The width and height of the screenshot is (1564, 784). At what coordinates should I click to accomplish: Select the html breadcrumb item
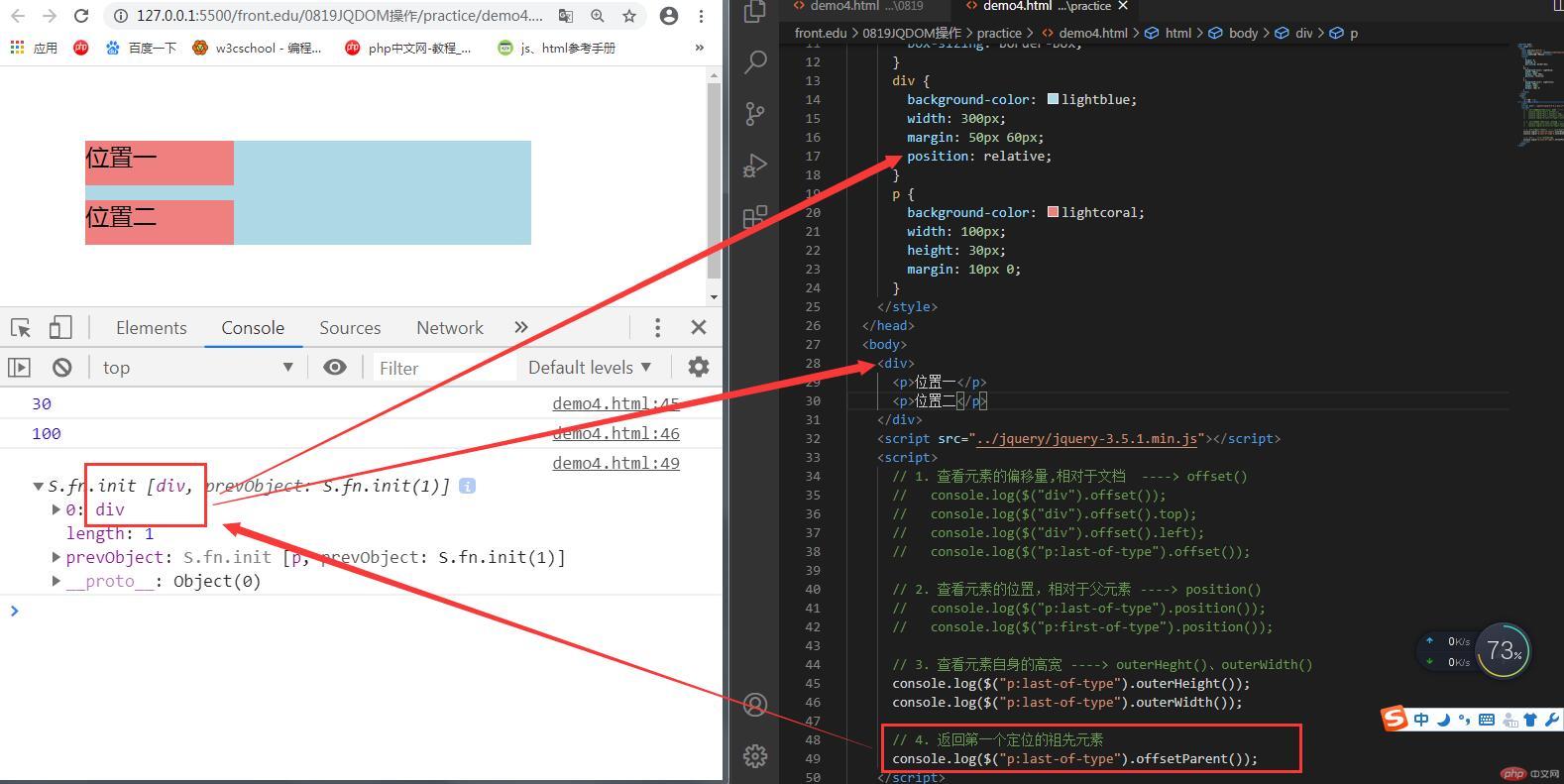pyautogui.click(x=1168, y=33)
